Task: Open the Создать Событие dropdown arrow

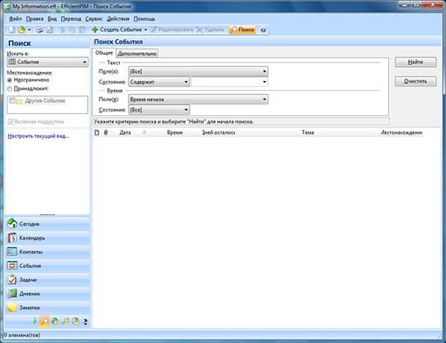Action: (x=146, y=30)
